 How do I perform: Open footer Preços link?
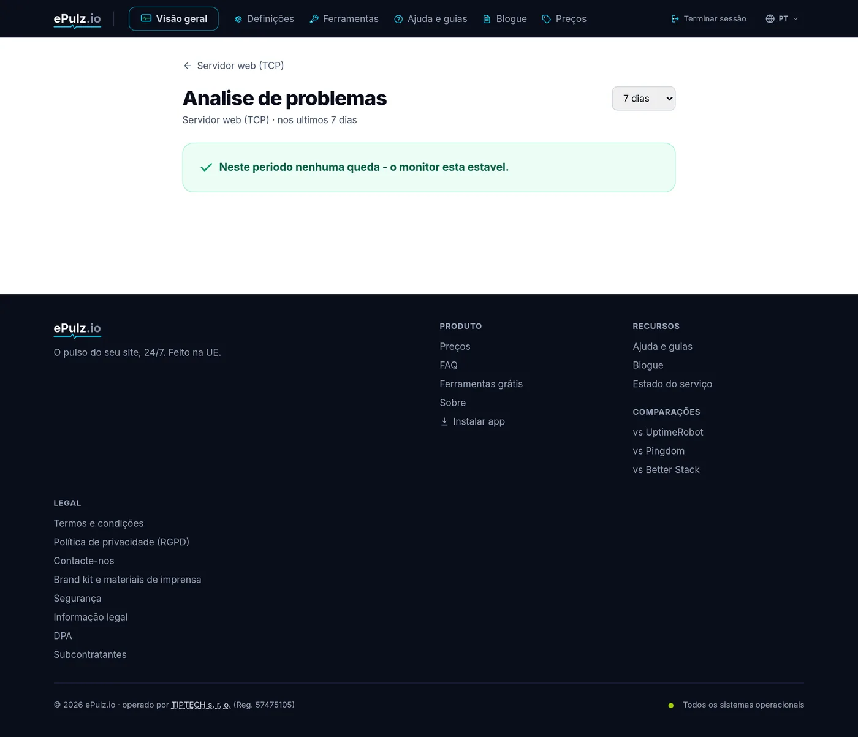(x=455, y=346)
